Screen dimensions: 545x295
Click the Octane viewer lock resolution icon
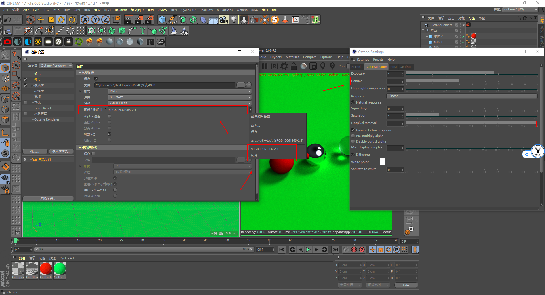click(x=294, y=66)
